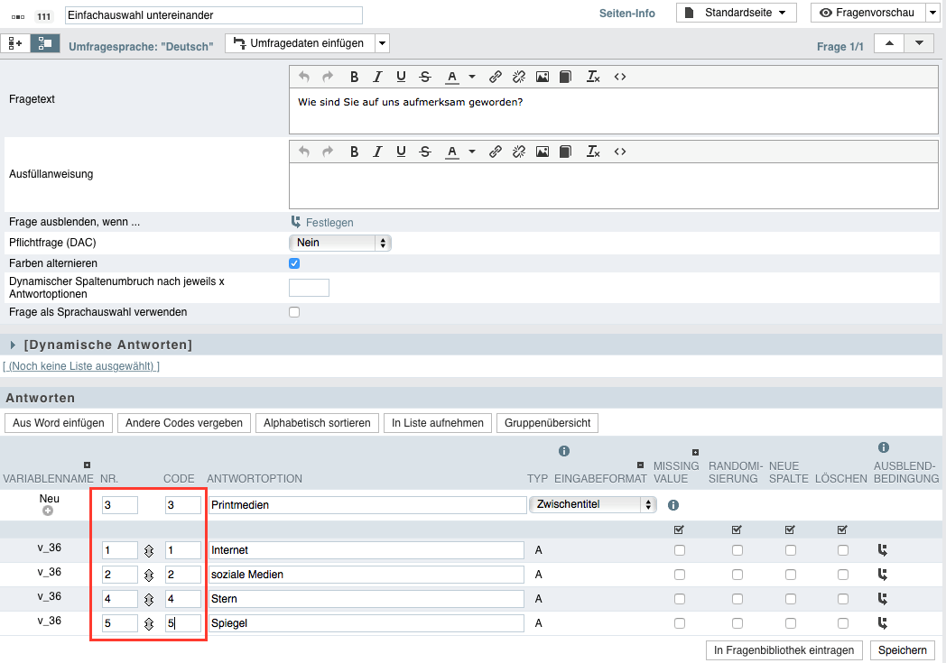
Task: Click the plus icon under Neu
Action: [48, 511]
